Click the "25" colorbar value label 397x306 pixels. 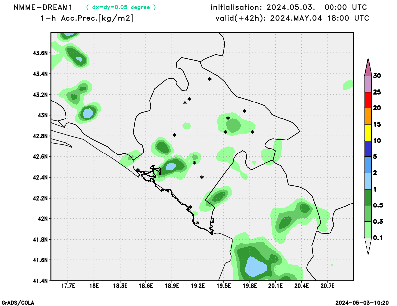click(x=377, y=92)
